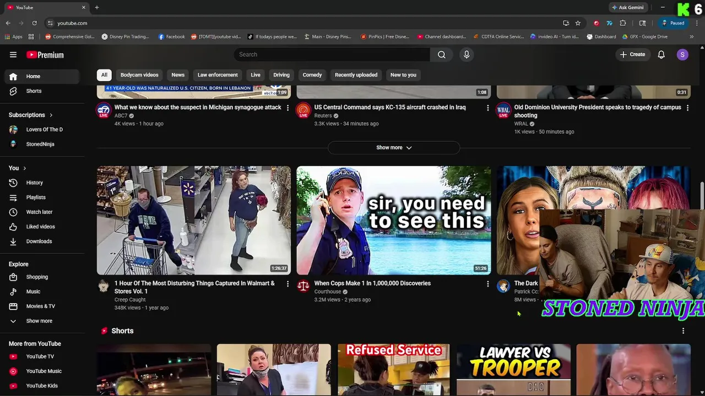705x396 pixels.
Task: Select the All filter chip
Action: coord(104,75)
